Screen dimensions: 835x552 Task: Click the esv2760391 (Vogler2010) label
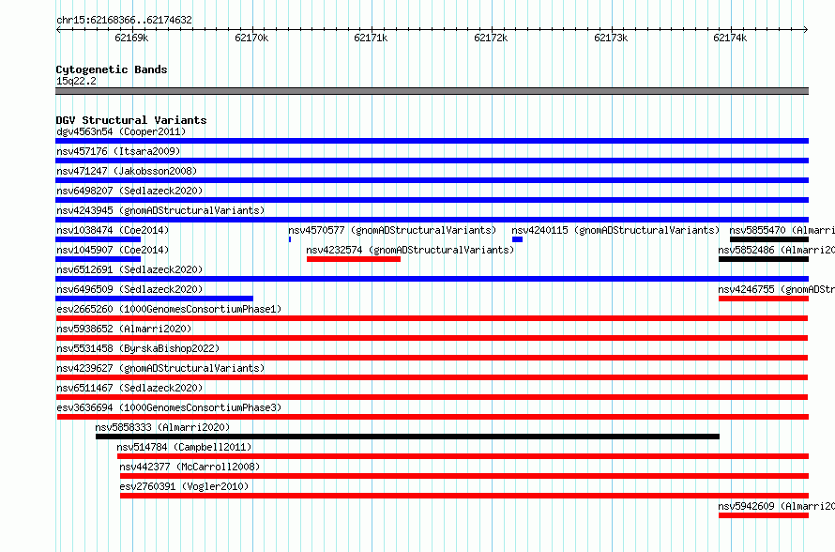[184, 486]
